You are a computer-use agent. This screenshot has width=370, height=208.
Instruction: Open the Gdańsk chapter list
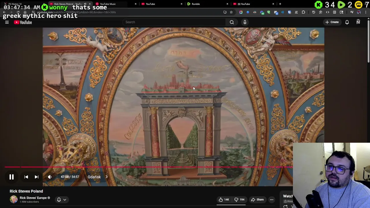point(98,177)
